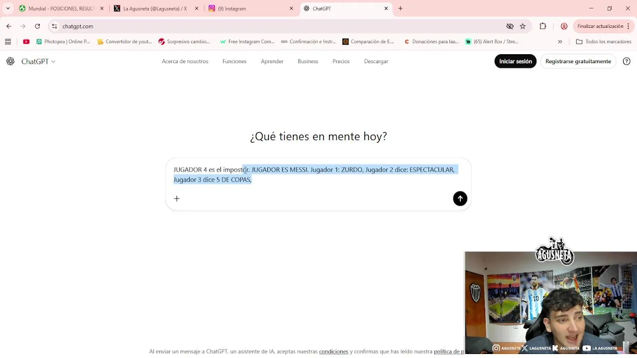Expand hidden bookmarks with double chevron
The width and height of the screenshot is (637, 358).
click(560, 42)
